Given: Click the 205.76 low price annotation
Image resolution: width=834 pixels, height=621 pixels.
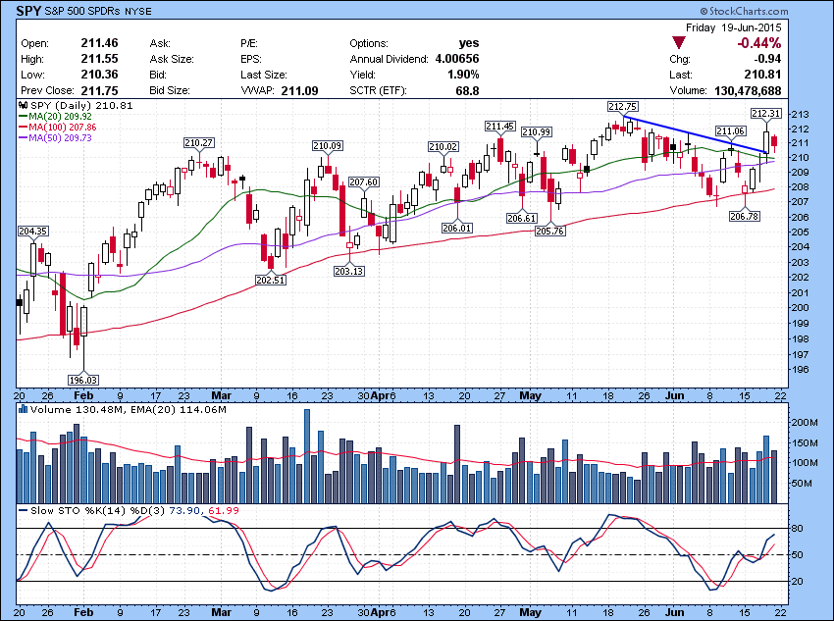Looking at the screenshot, I should tap(550, 232).
